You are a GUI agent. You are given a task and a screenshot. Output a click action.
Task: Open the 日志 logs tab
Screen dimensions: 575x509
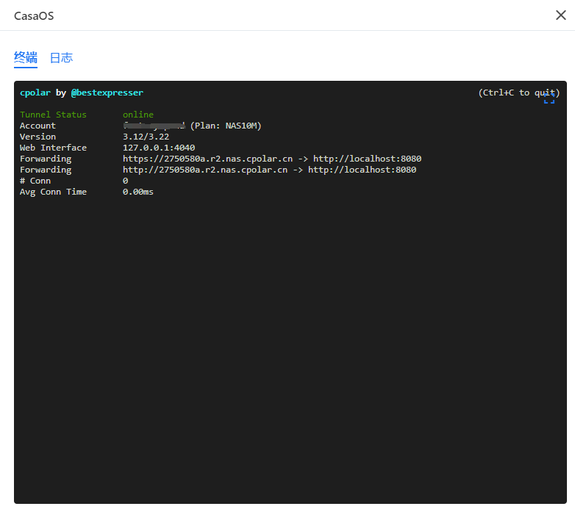(61, 58)
